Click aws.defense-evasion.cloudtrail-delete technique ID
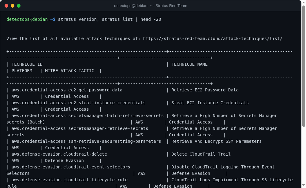 point(59,154)
